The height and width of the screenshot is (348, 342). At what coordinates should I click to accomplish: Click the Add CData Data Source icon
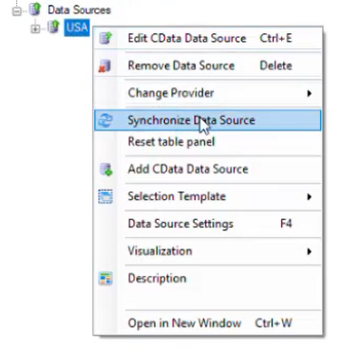[106, 170]
